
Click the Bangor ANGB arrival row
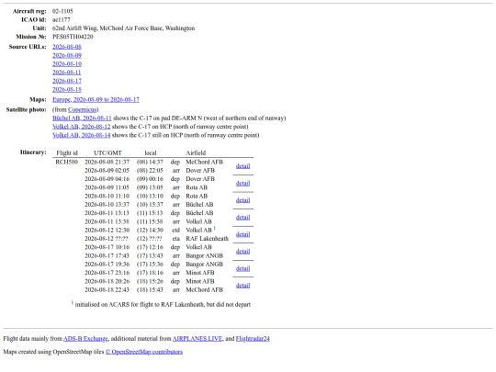pyautogui.click(x=153, y=255)
